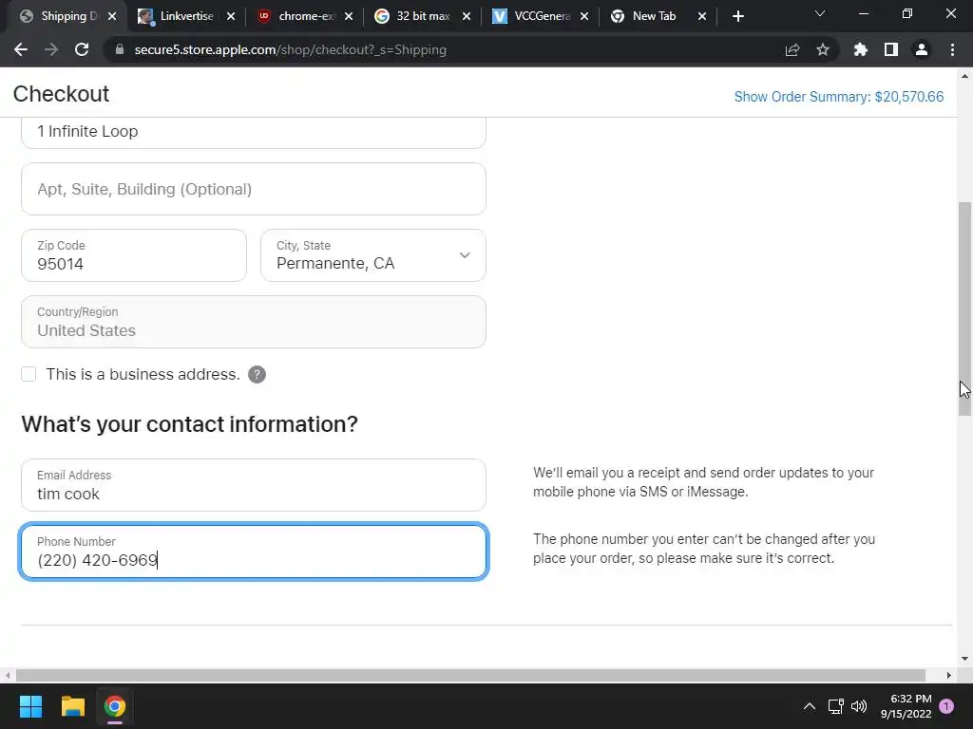Show hidden system tray icons

tap(810, 706)
